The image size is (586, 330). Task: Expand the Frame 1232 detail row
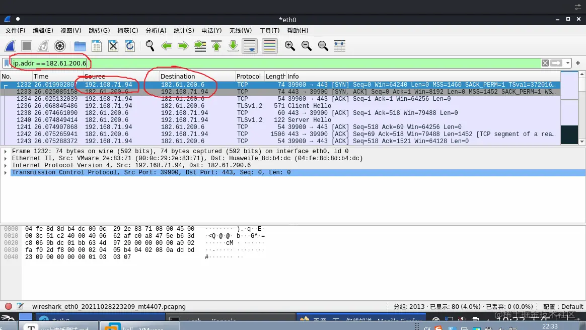tap(5, 152)
